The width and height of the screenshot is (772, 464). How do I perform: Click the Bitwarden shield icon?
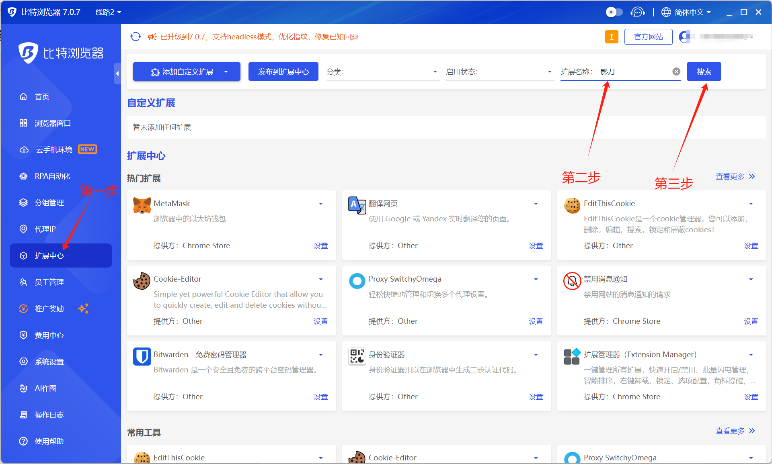(x=142, y=356)
